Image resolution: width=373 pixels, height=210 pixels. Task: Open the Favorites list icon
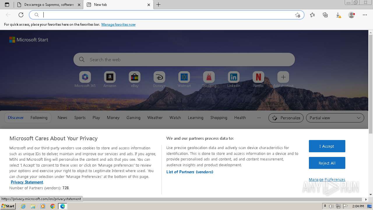[x=312, y=15]
